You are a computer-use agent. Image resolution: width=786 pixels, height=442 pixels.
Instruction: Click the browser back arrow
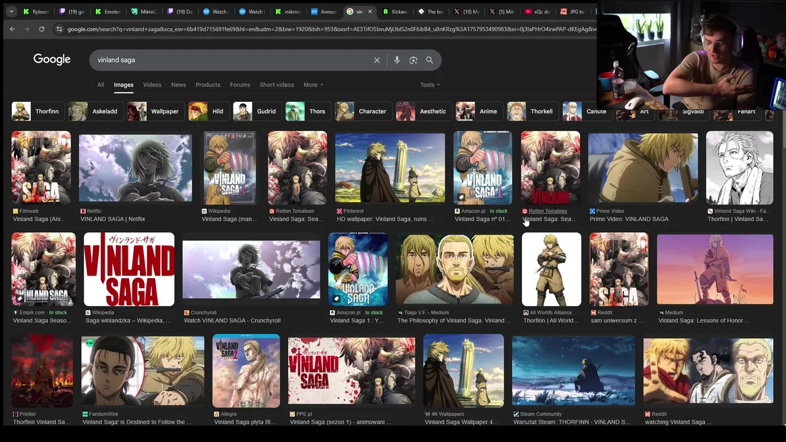[x=12, y=29]
